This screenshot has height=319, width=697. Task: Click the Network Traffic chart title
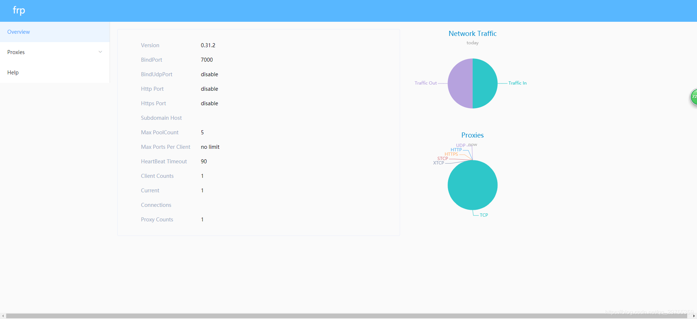[x=473, y=33]
